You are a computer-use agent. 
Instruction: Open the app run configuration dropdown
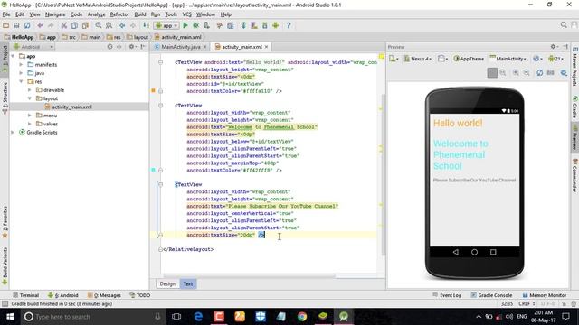[x=166, y=25]
